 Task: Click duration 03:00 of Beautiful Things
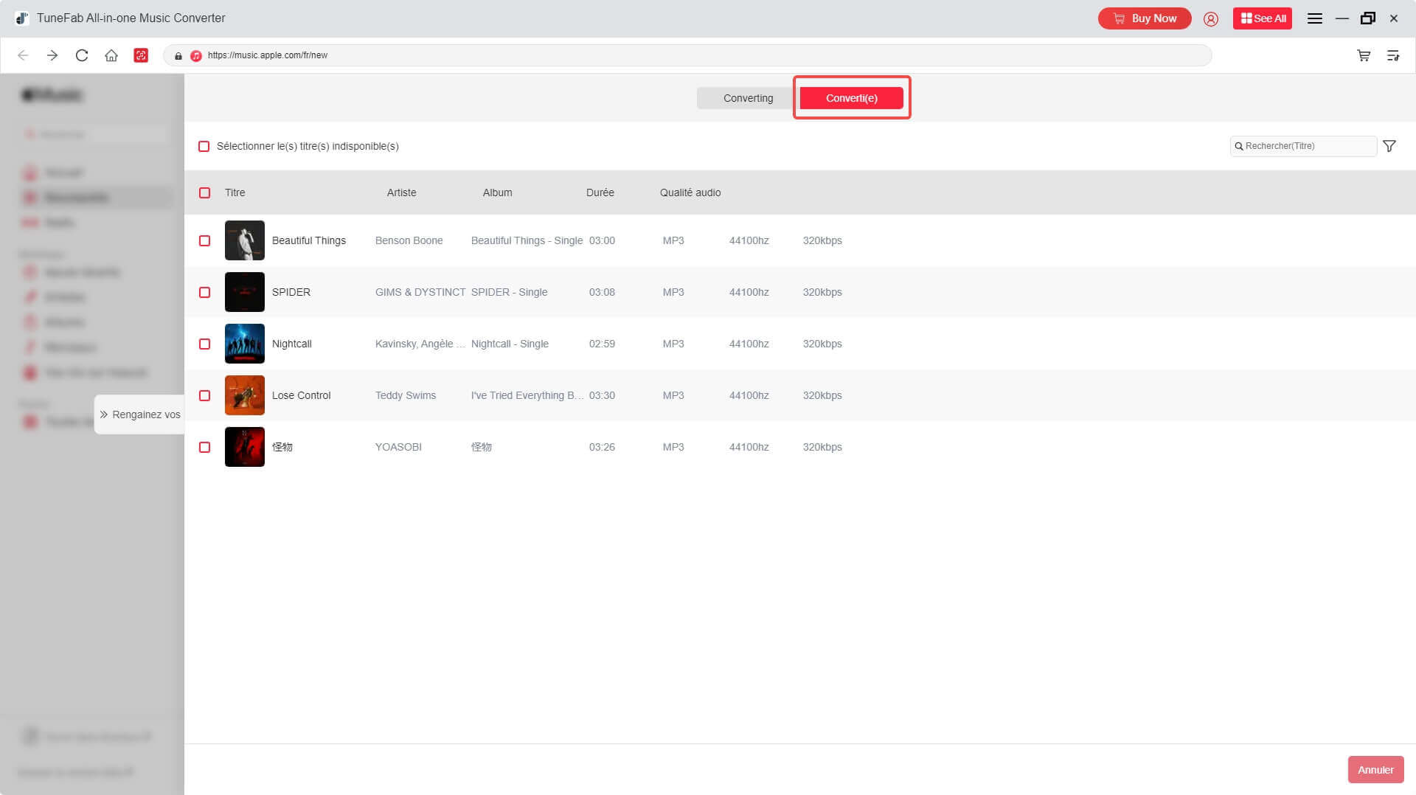(x=602, y=240)
